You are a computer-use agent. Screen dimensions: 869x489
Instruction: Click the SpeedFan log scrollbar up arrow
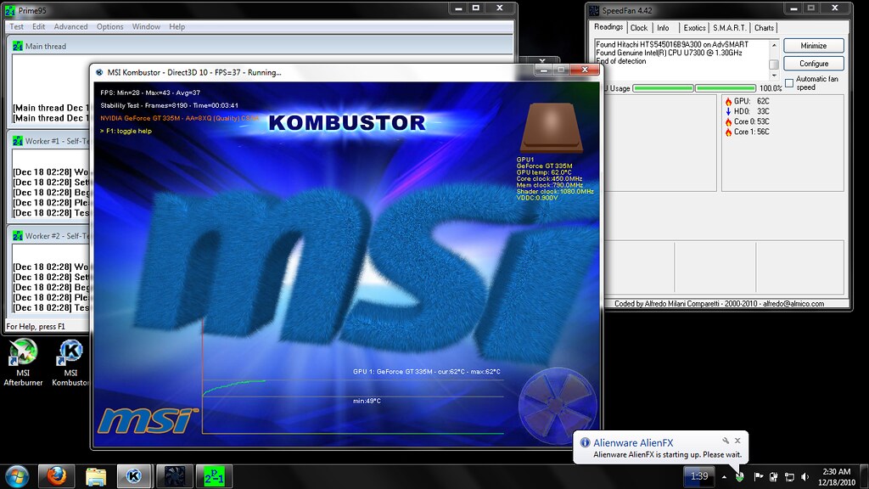pyautogui.click(x=774, y=45)
